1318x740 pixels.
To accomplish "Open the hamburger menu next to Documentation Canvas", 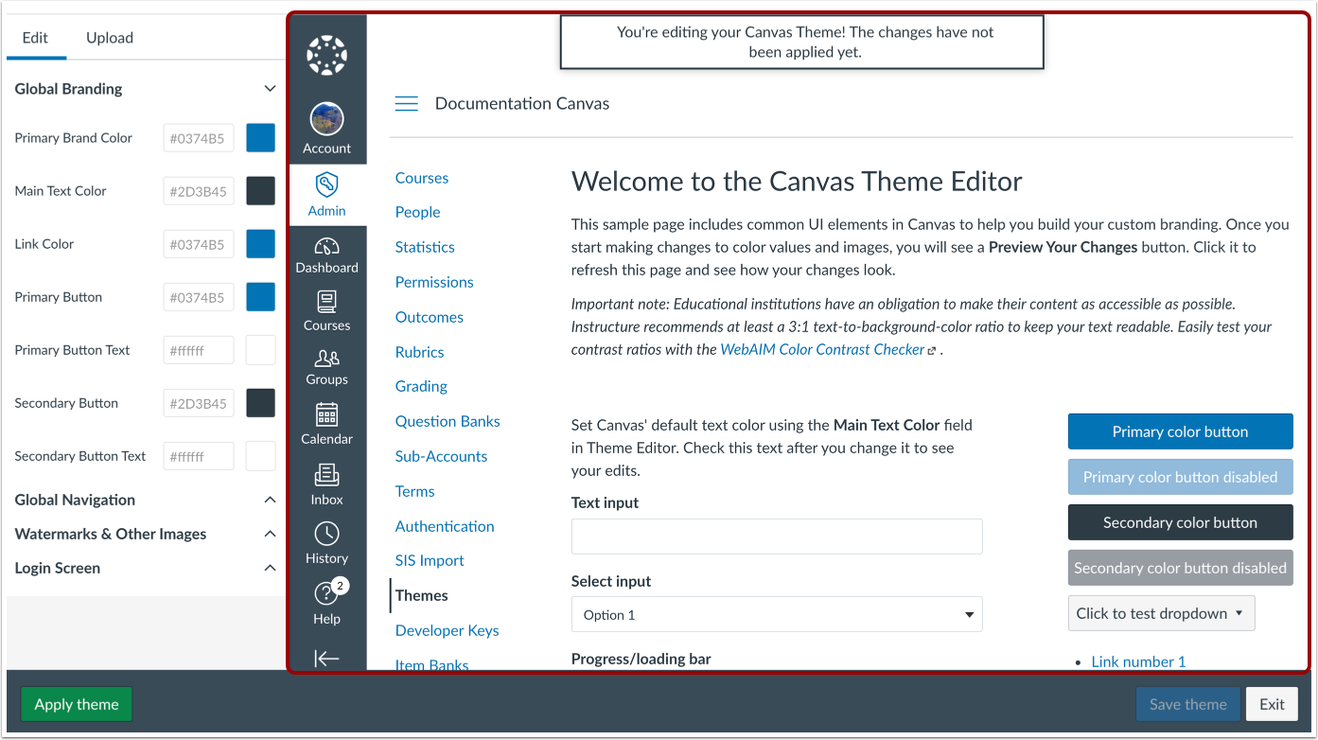I will 406,104.
